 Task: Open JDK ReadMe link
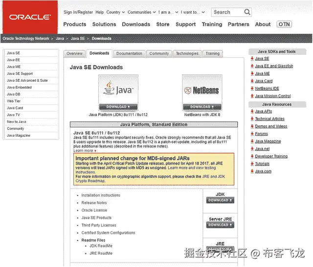[101, 246]
